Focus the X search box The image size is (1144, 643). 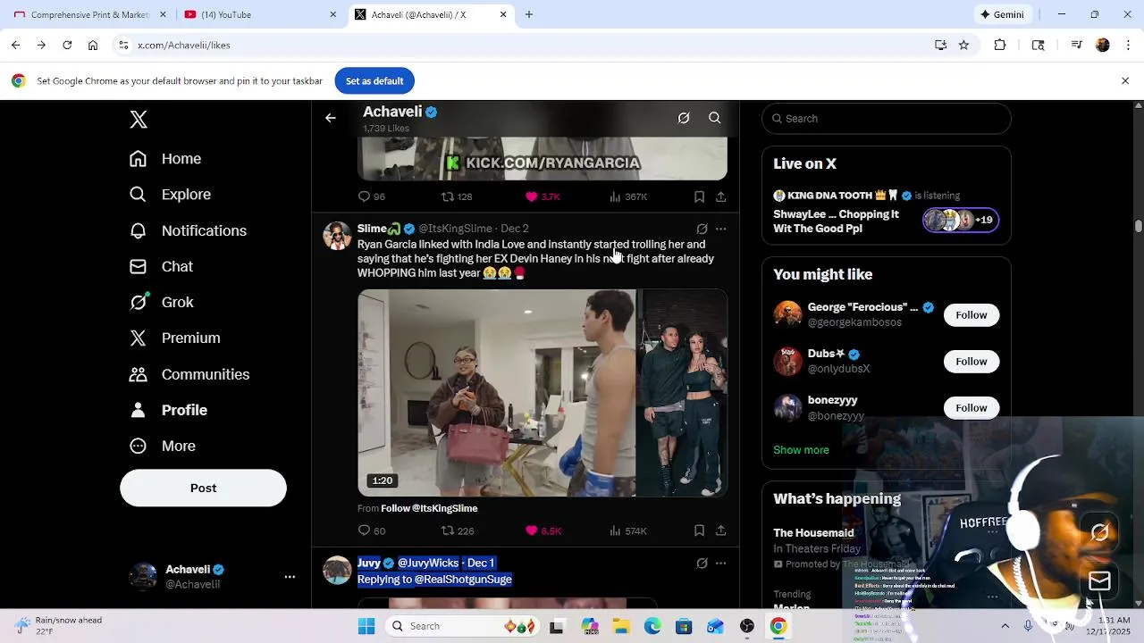click(887, 118)
